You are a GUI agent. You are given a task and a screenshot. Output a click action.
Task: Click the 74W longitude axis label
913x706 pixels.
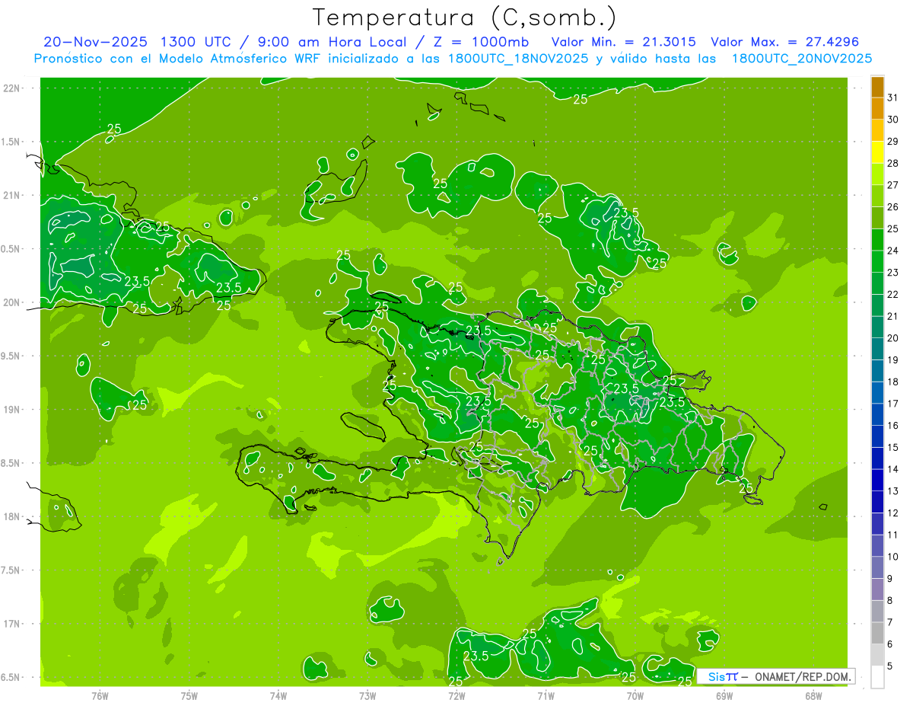click(278, 695)
